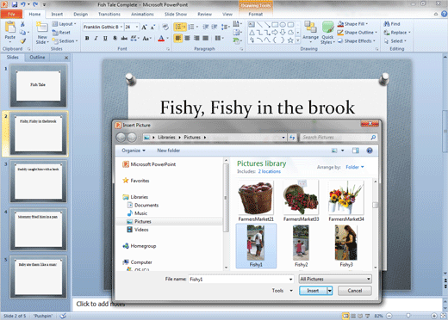The width and height of the screenshot is (448, 320).
Task: Open the Font Color red swatch
Action: 161,38
